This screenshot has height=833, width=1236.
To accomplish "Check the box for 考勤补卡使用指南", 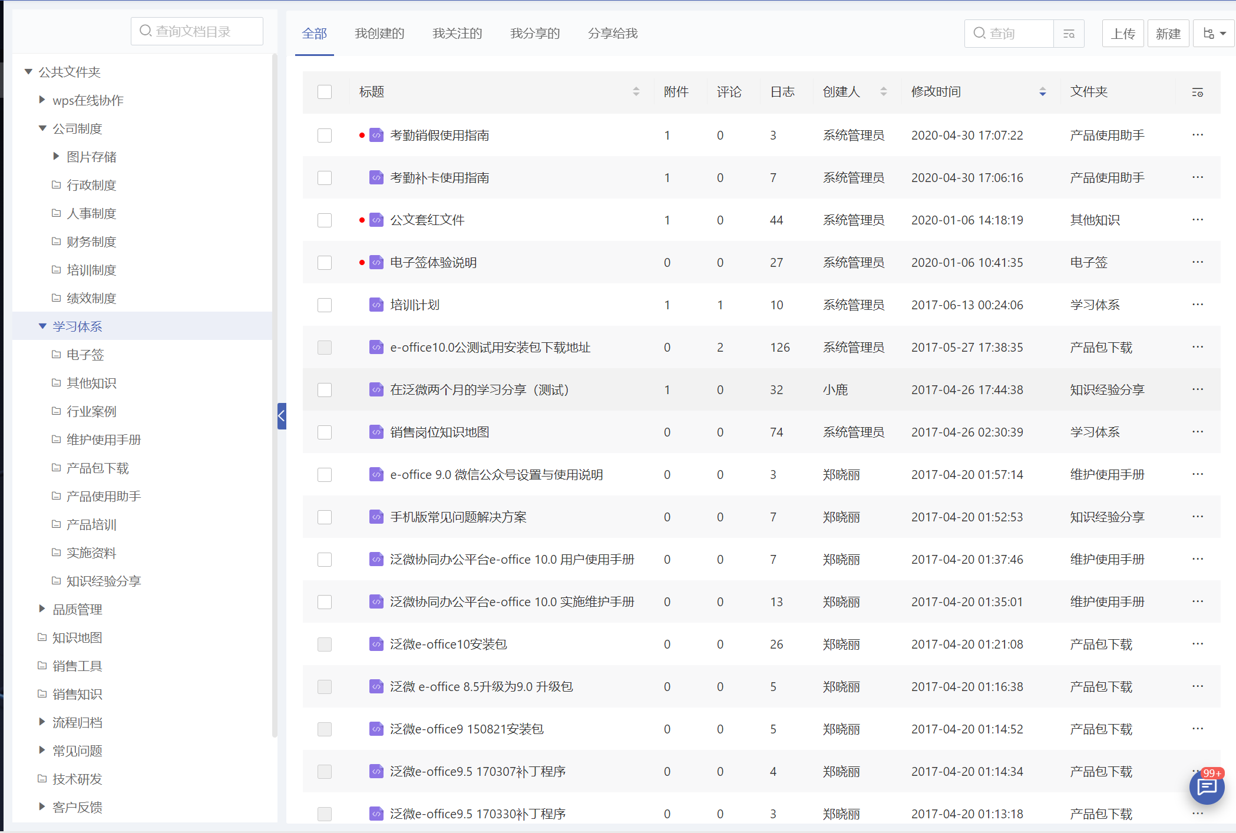I will click(x=325, y=178).
